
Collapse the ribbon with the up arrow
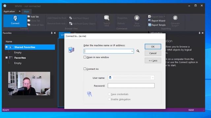pyautogui.click(x=20, y=11)
